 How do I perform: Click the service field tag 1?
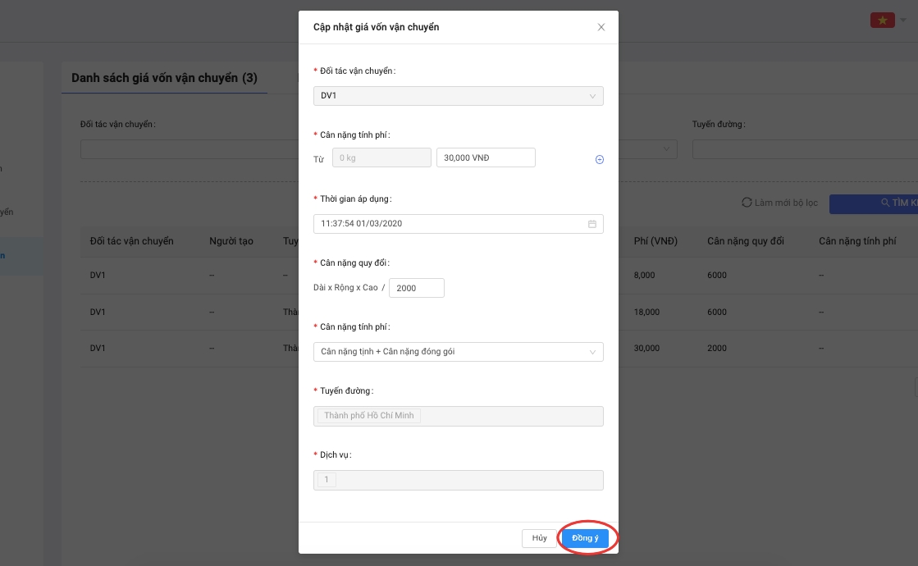tap(327, 480)
